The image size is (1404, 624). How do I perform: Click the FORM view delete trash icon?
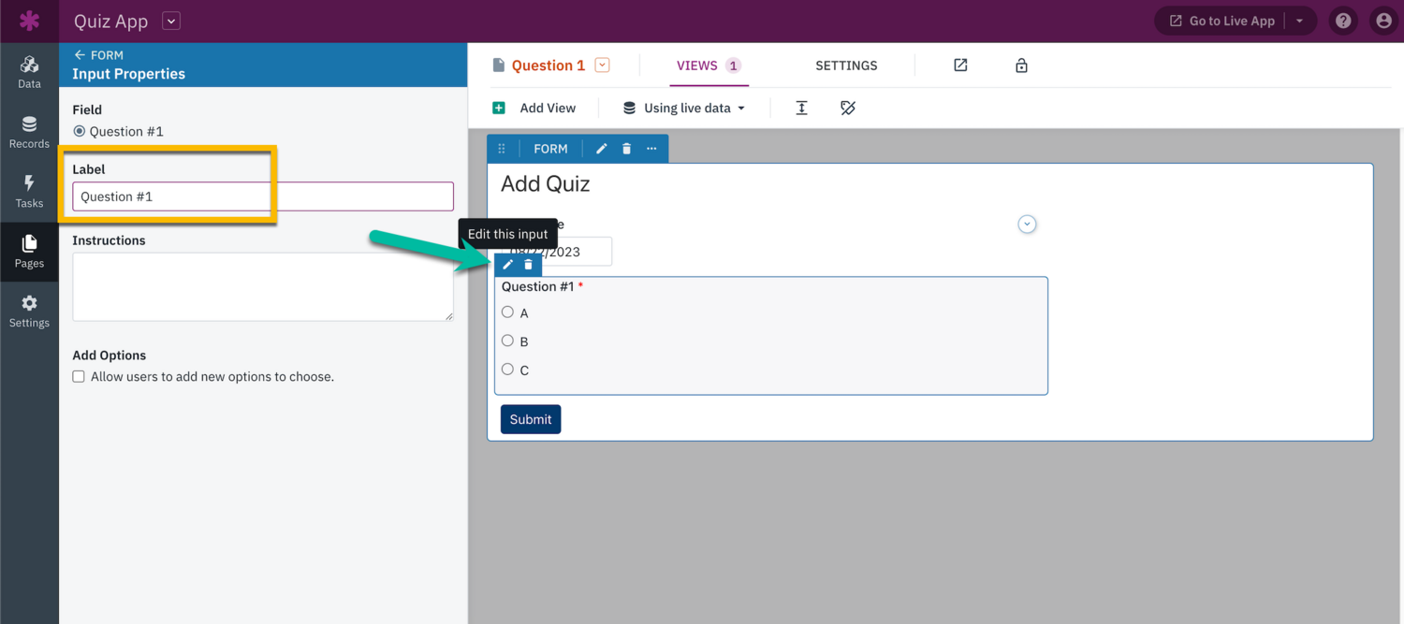[627, 149]
